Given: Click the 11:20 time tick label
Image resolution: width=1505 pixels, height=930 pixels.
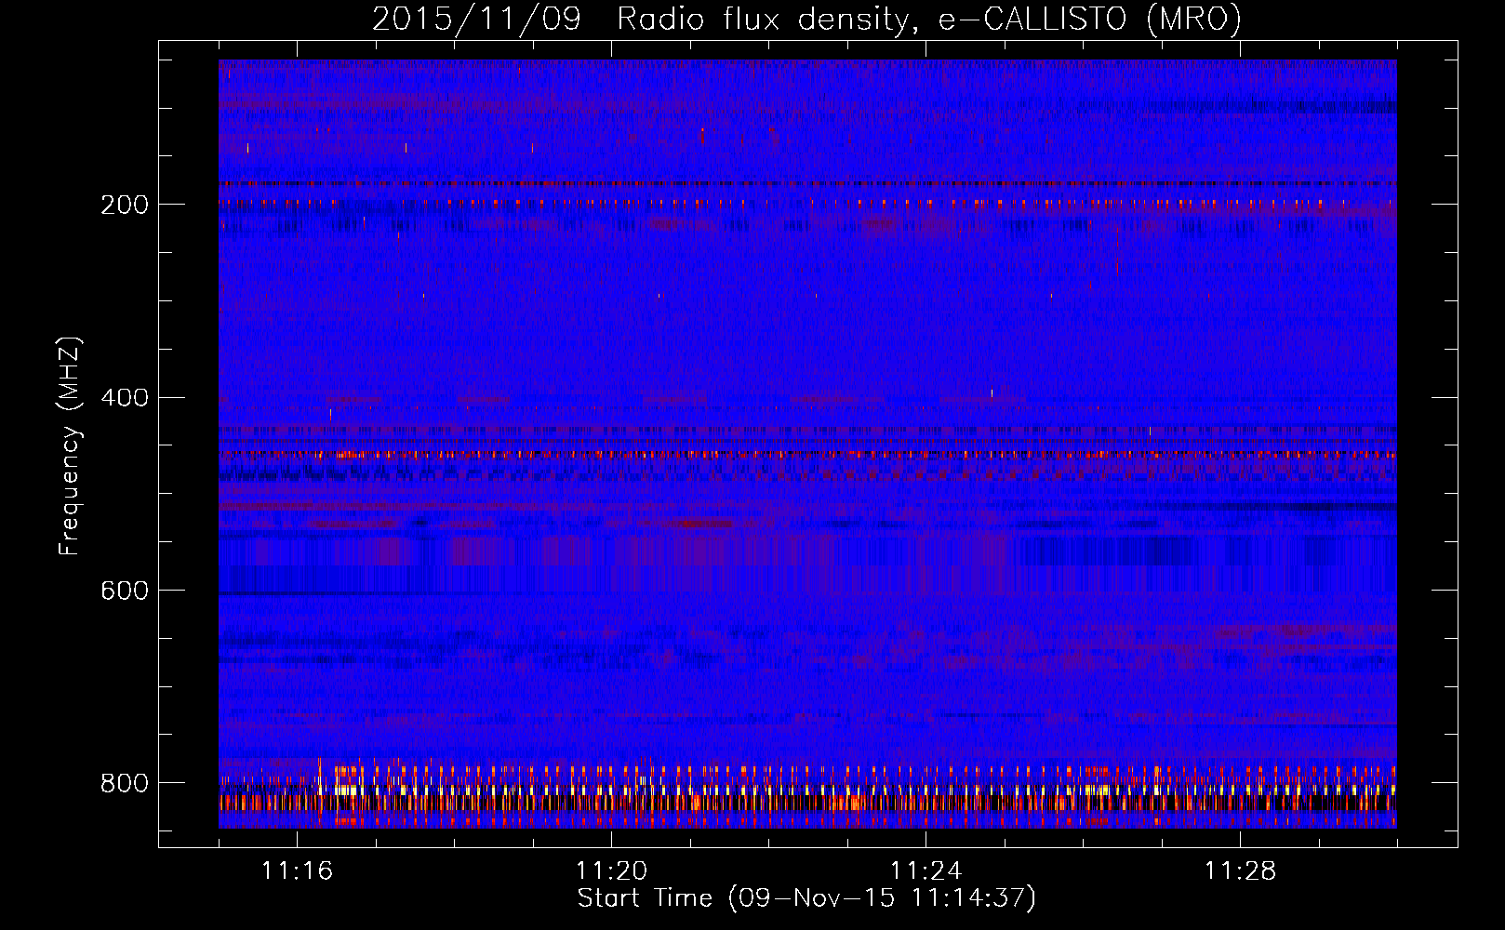Looking at the screenshot, I should point(612,870).
